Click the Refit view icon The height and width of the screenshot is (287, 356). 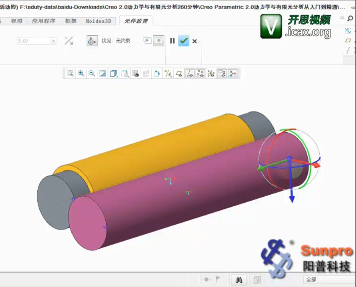70,73
